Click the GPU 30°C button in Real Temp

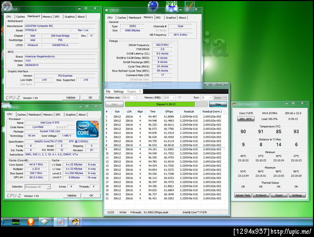pos(245,119)
